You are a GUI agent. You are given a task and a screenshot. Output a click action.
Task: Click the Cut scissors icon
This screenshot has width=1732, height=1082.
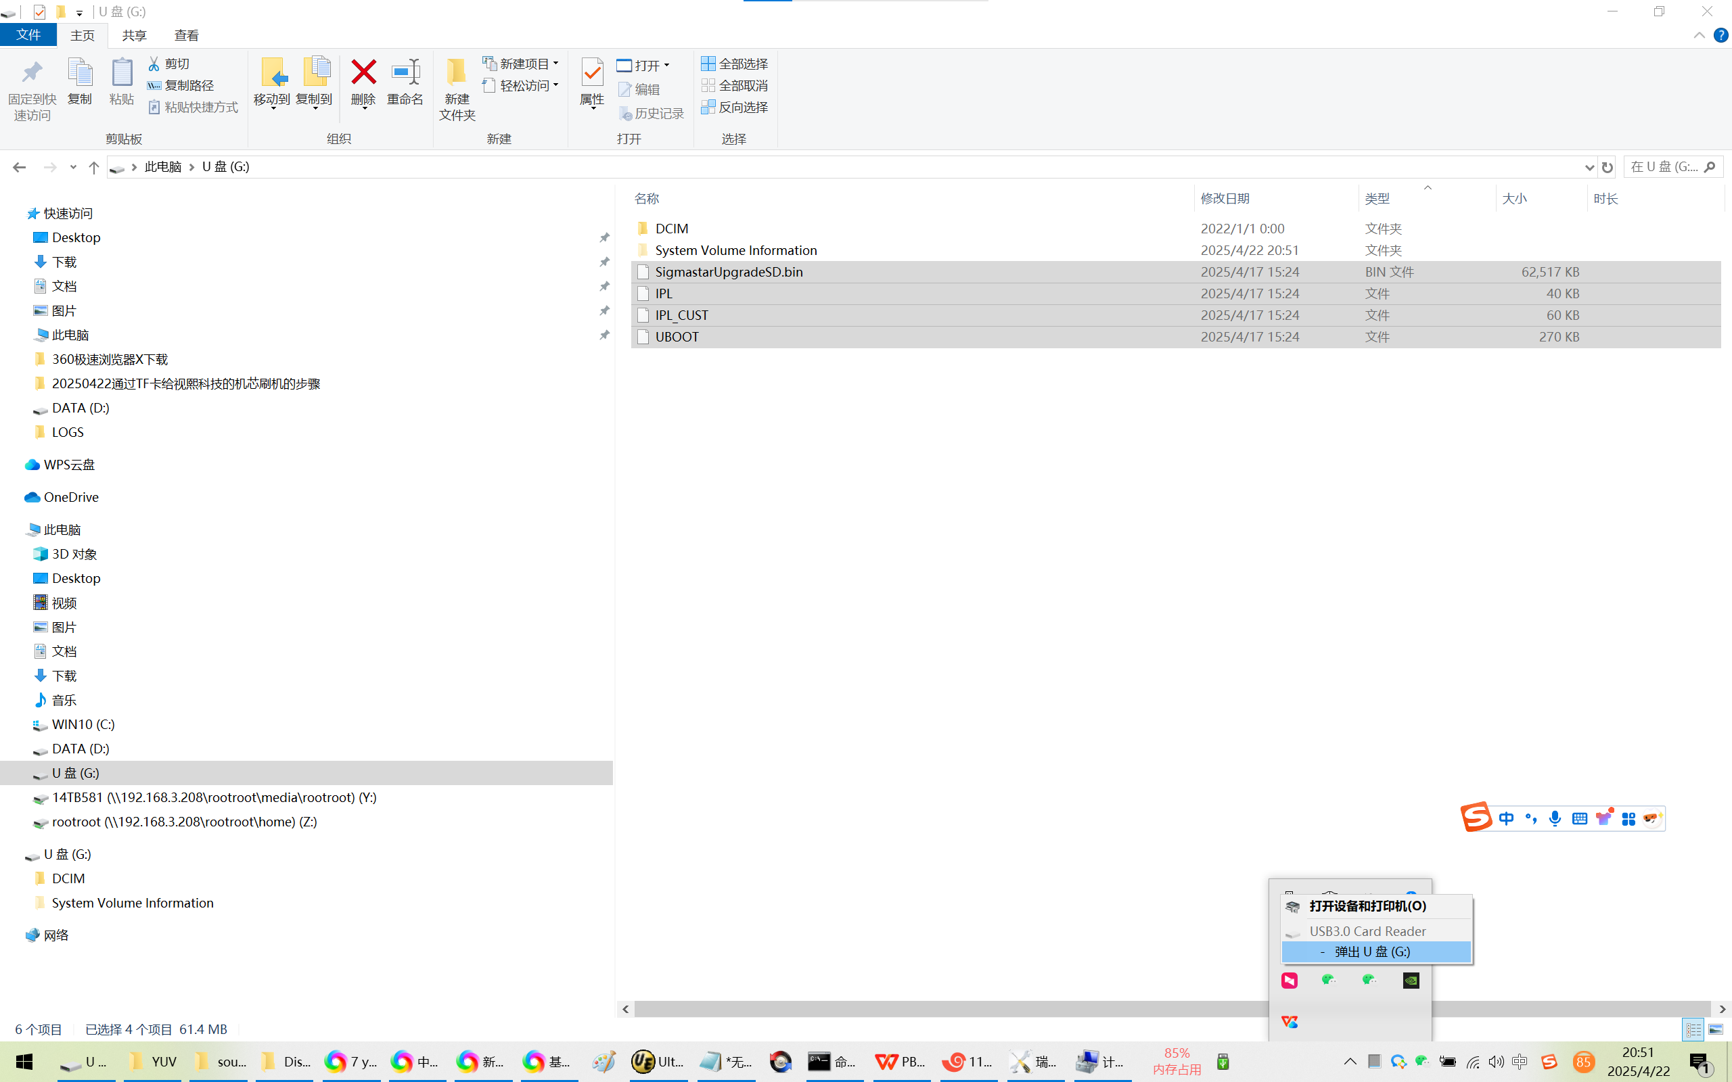tap(154, 64)
